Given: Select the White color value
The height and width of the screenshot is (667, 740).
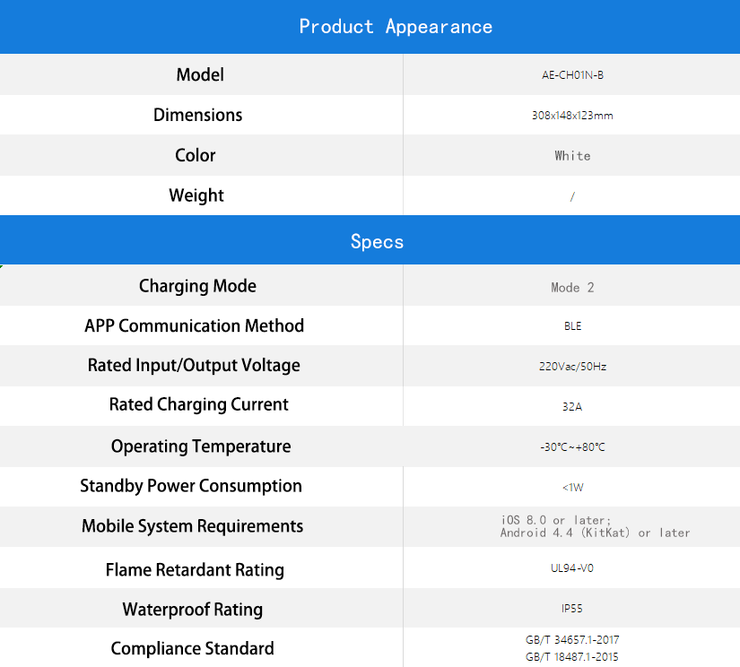Looking at the screenshot, I should [x=572, y=156].
